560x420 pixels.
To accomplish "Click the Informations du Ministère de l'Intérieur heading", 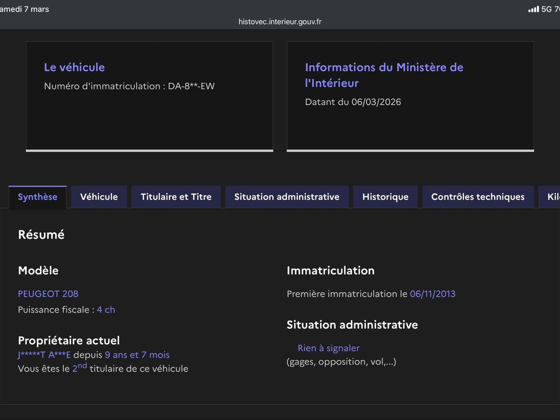I will tap(384, 75).
